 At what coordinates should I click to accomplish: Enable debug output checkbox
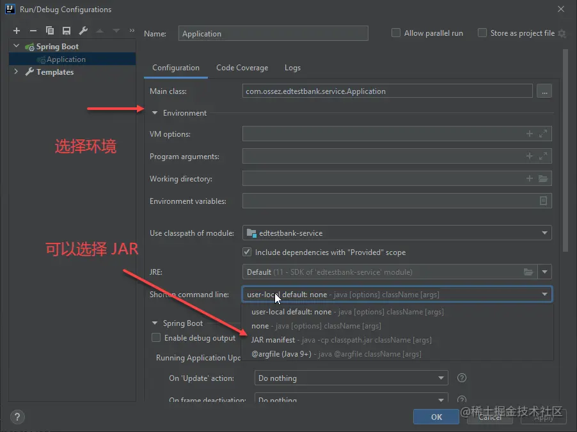click(x=156, y=338)
